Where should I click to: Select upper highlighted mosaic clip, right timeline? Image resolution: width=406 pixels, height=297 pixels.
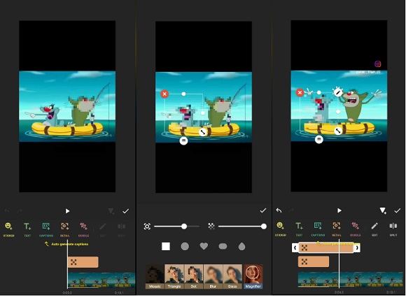pyautogui.click(x=325, y=247)
